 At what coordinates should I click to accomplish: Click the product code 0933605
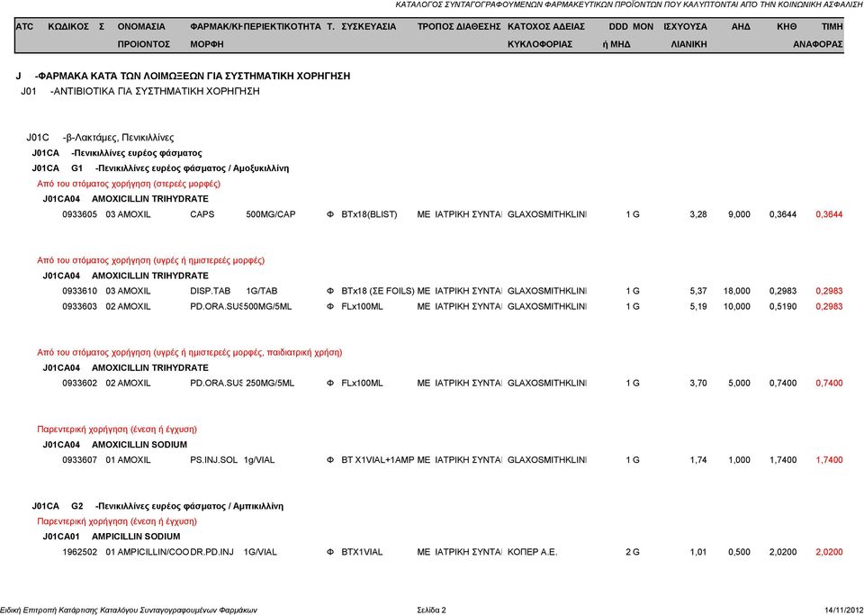(x=79, y=214)
